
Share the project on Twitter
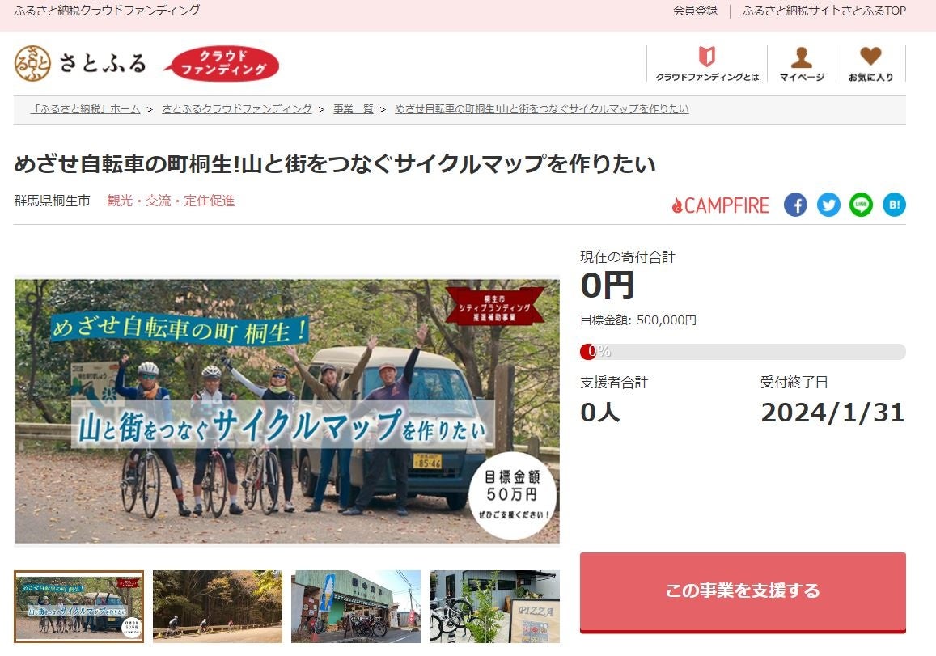click(x=828, y=205)
